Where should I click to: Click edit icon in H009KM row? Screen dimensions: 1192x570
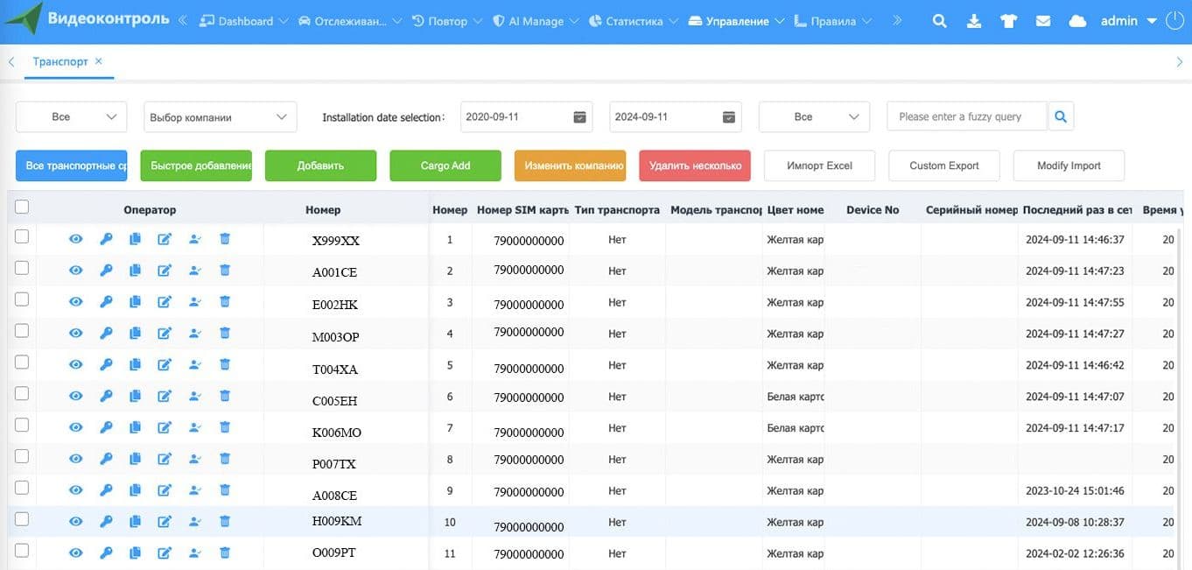click(x=165, y=522)
